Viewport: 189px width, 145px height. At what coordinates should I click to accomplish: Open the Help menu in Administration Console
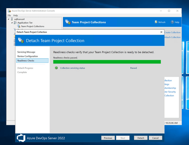[x=16, y=15]
